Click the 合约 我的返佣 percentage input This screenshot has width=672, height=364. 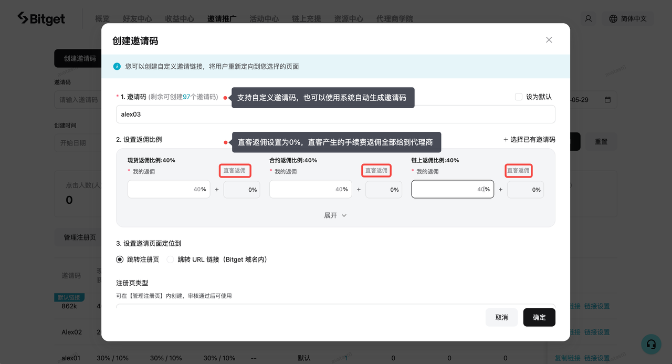(311, 190)
